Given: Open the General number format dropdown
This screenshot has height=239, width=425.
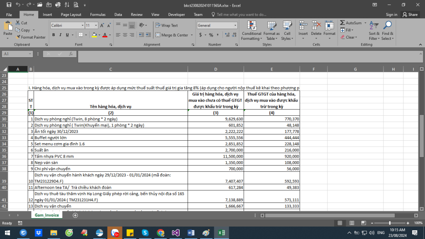Looking at the screenshot, I should click(x=235, y=25).
